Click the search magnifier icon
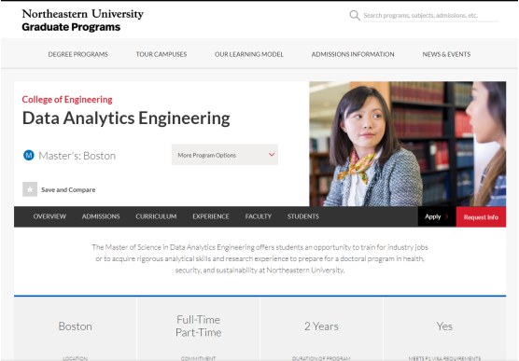 [x=355, y=15]
